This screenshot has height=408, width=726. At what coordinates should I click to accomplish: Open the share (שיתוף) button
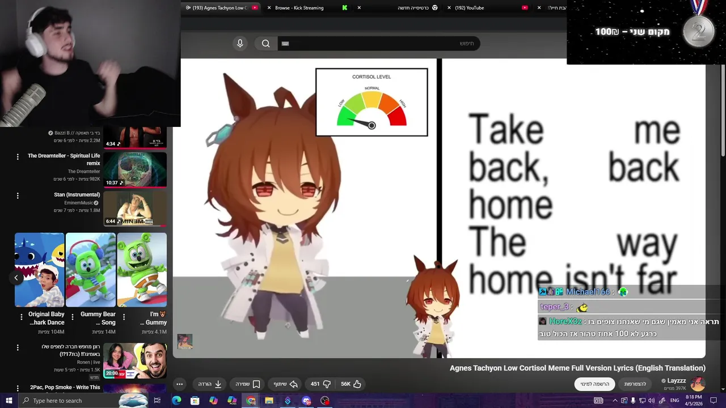click(x=285, y=384)
